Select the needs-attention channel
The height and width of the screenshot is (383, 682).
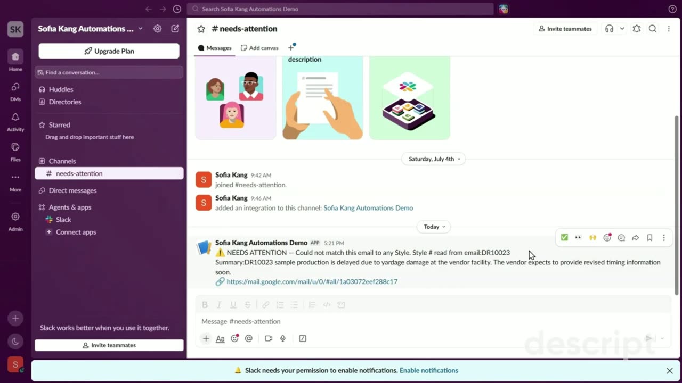(109, 173)
